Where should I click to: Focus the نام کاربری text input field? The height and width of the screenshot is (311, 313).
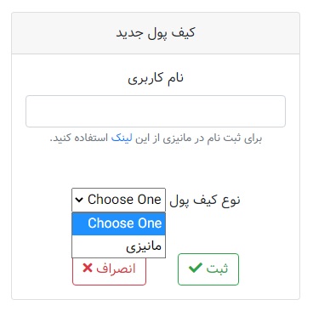tap(156, 111)
